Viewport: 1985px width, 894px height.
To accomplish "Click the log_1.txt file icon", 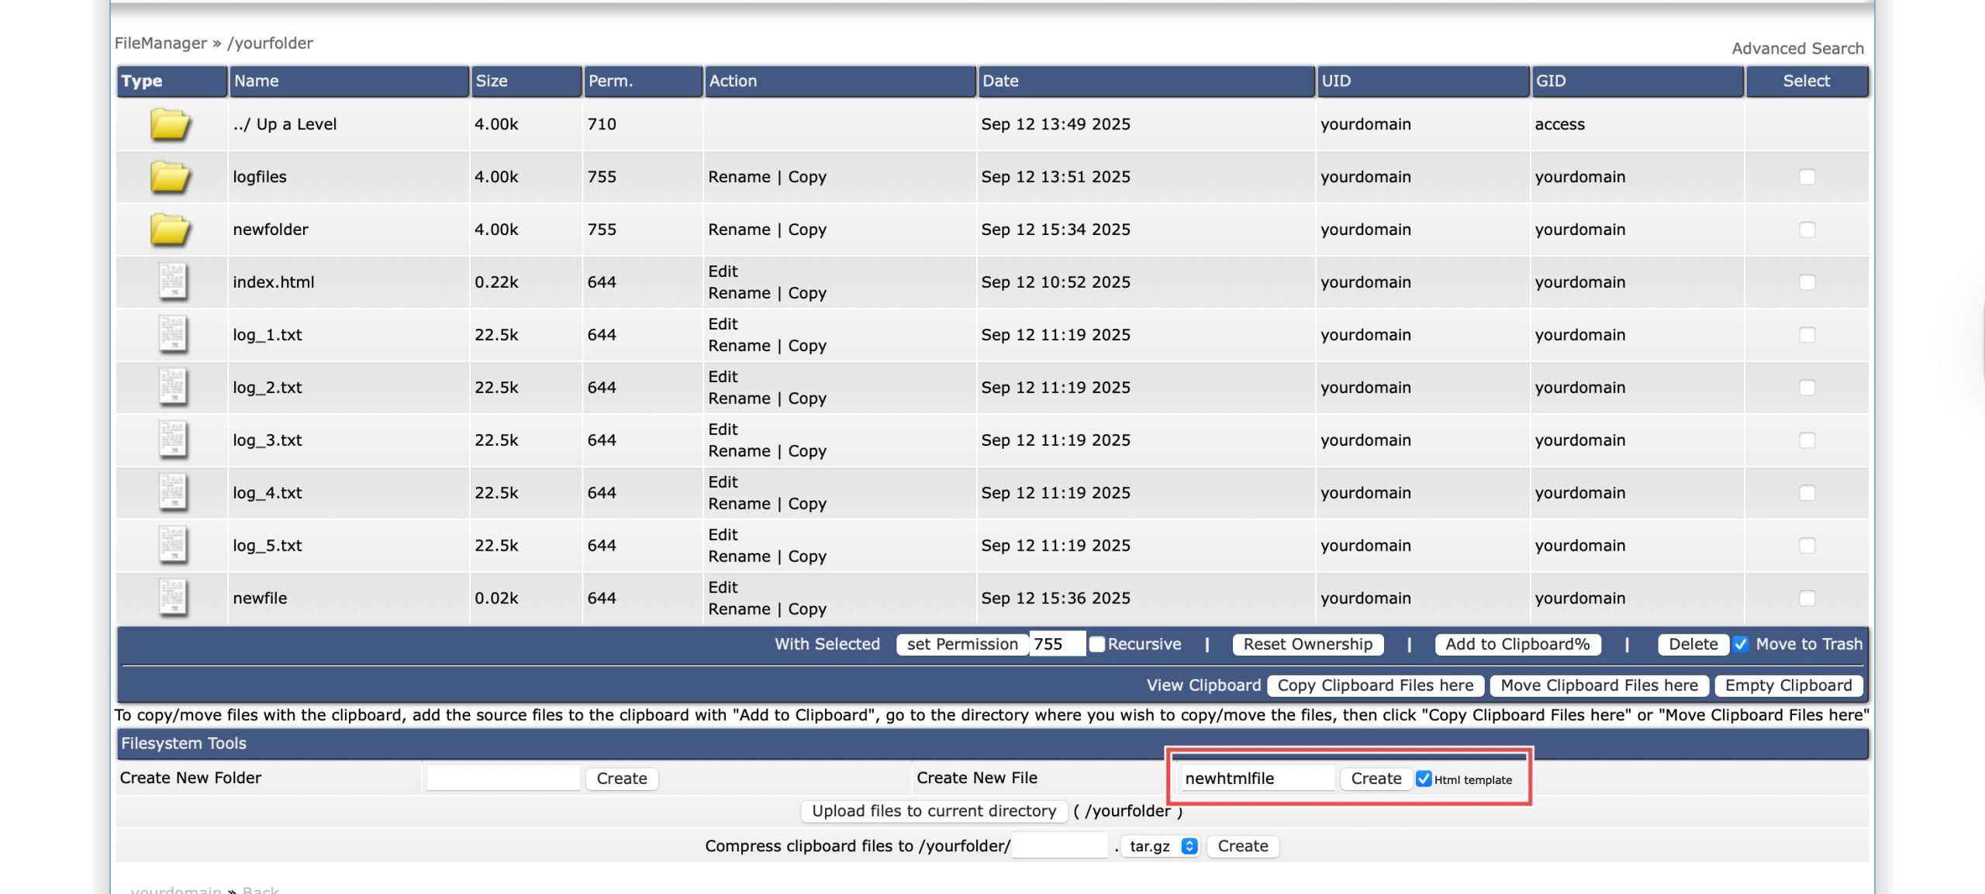I will point(173,335).
